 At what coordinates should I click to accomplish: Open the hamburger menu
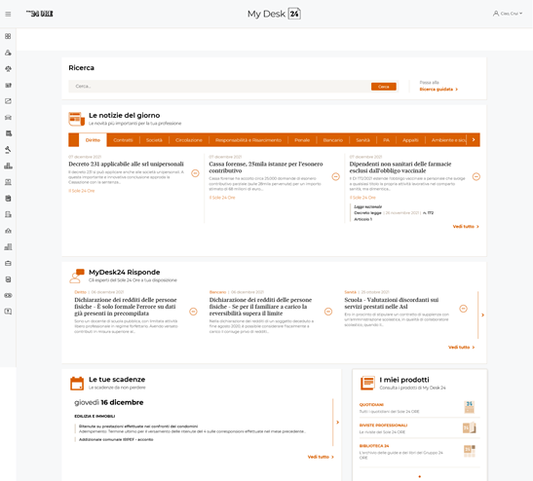(8, 14)
